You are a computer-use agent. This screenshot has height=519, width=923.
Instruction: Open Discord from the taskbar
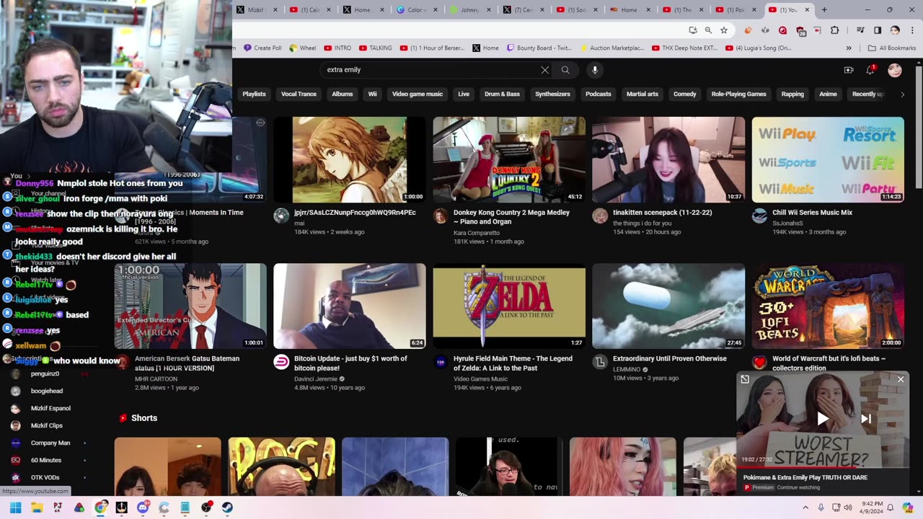coord(143,507)
